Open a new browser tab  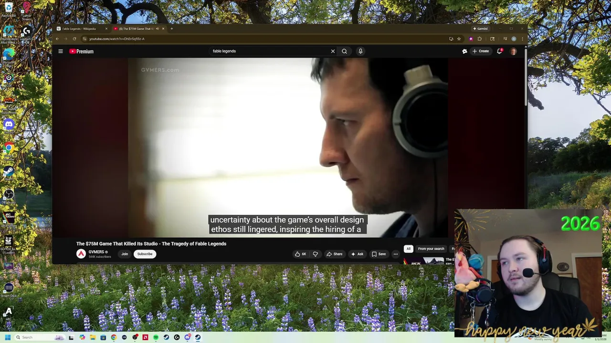pos(172,29)
